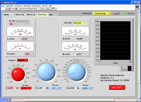Click the horizontal scrollbar thumb
Image resolution: width=141 pixels, height=102 pixels.
pyautogui.click(x=69, y=100)
